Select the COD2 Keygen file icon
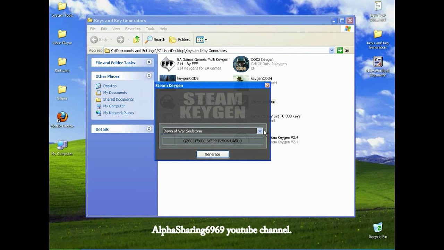Screen dimensions: 444x250 click(241, 64)
